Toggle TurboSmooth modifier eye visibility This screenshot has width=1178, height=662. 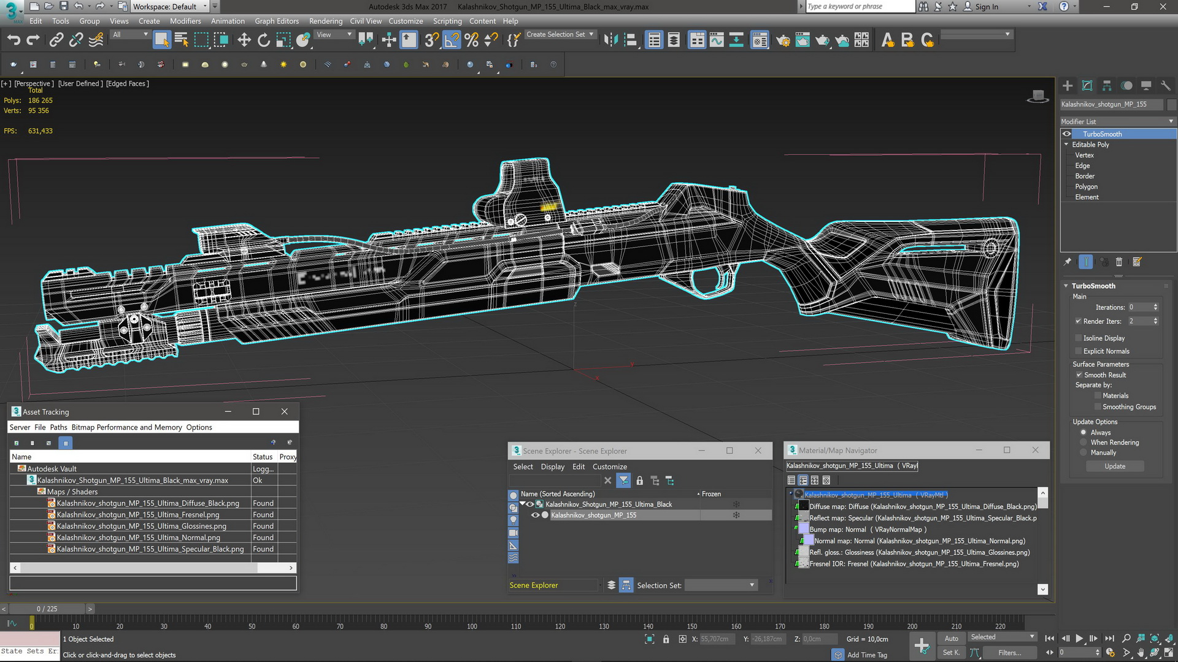[1067, 134]
